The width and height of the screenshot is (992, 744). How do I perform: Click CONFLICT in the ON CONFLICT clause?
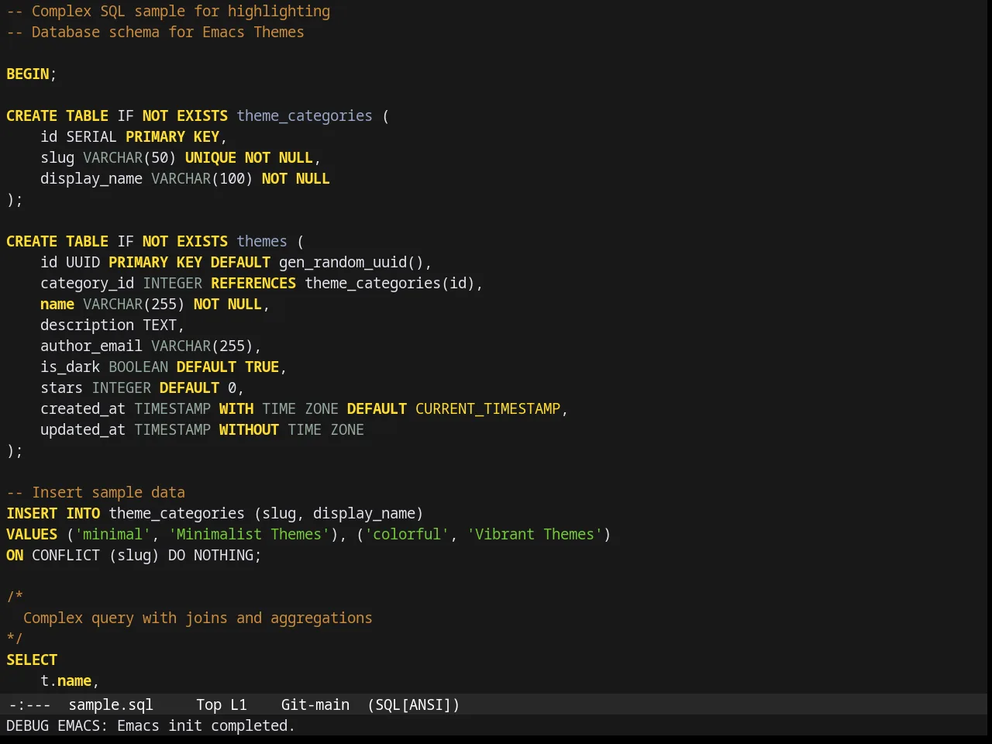click(x=66, y=555)
